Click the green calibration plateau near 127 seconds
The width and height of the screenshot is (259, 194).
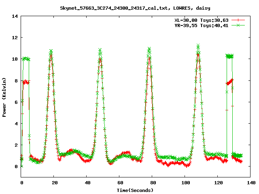(229, 56)
